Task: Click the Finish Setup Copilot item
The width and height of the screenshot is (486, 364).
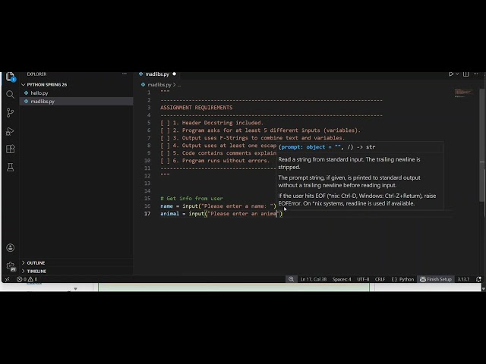Action: (x=435, y=279)
